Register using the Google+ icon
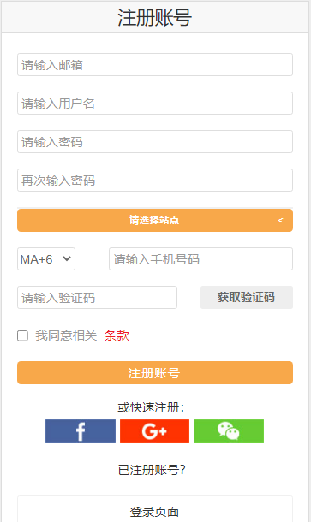Screen dimensions: 311x522 click(x=154, y=431)
